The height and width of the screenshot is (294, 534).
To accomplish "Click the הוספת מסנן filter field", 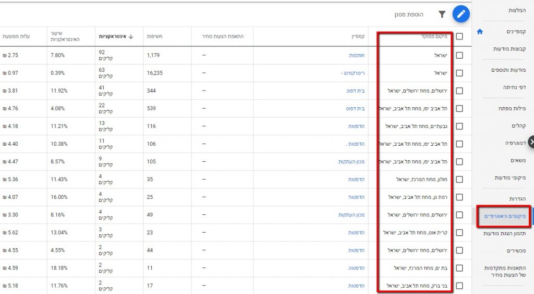I will [x=408, y=14].
